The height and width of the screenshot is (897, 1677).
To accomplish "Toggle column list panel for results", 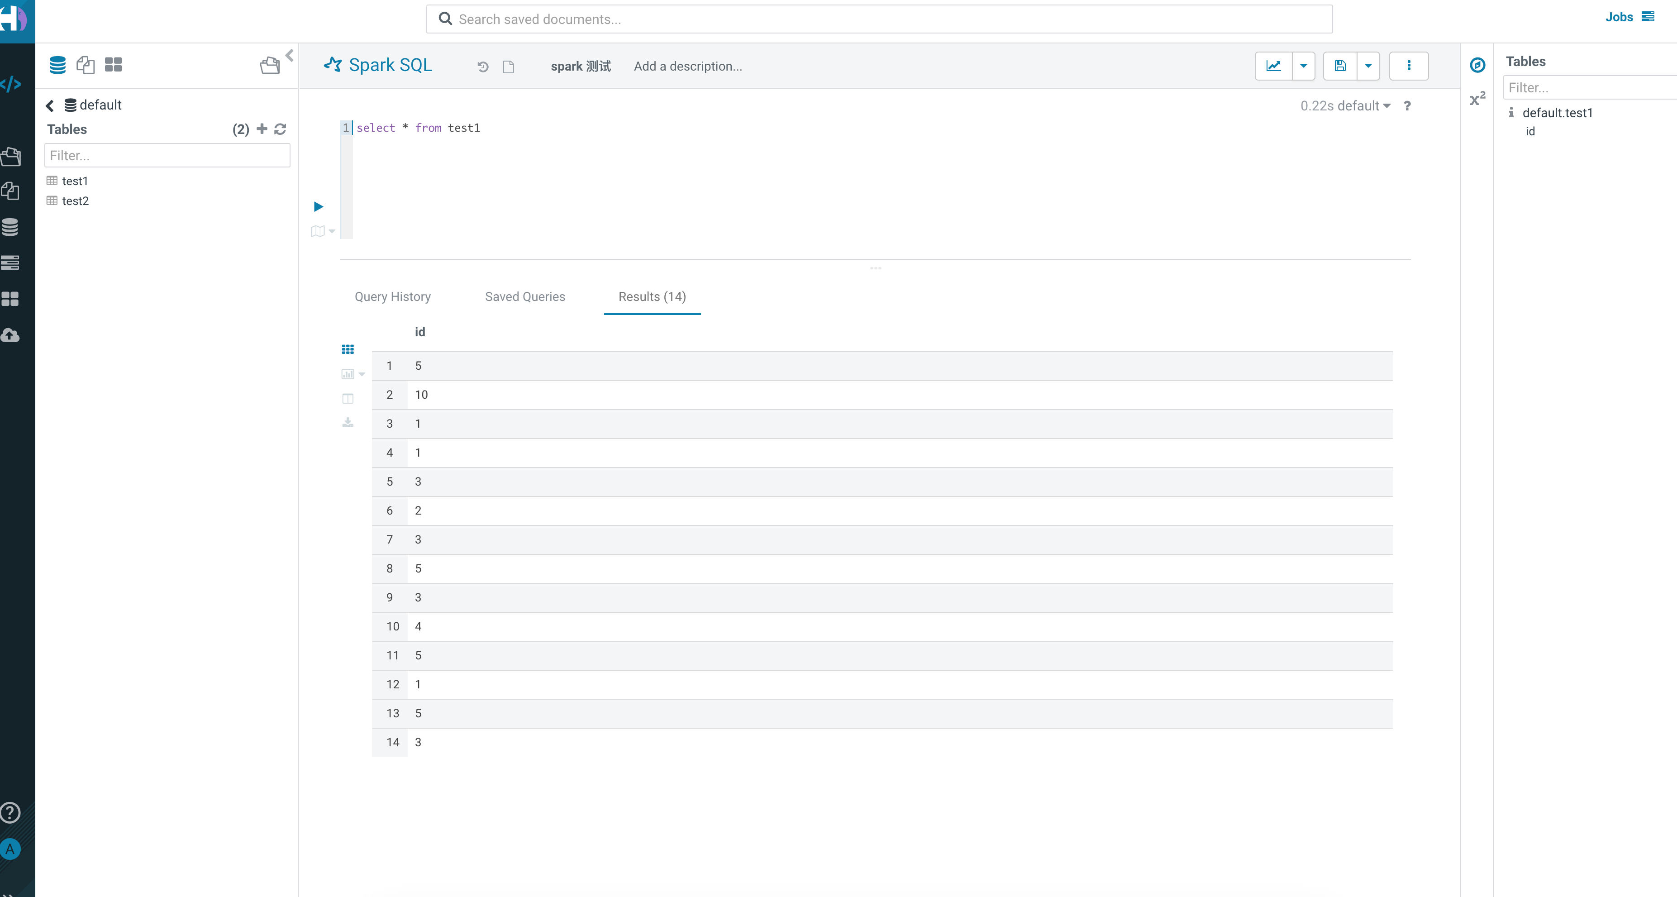I will click(x=348, y=398).
